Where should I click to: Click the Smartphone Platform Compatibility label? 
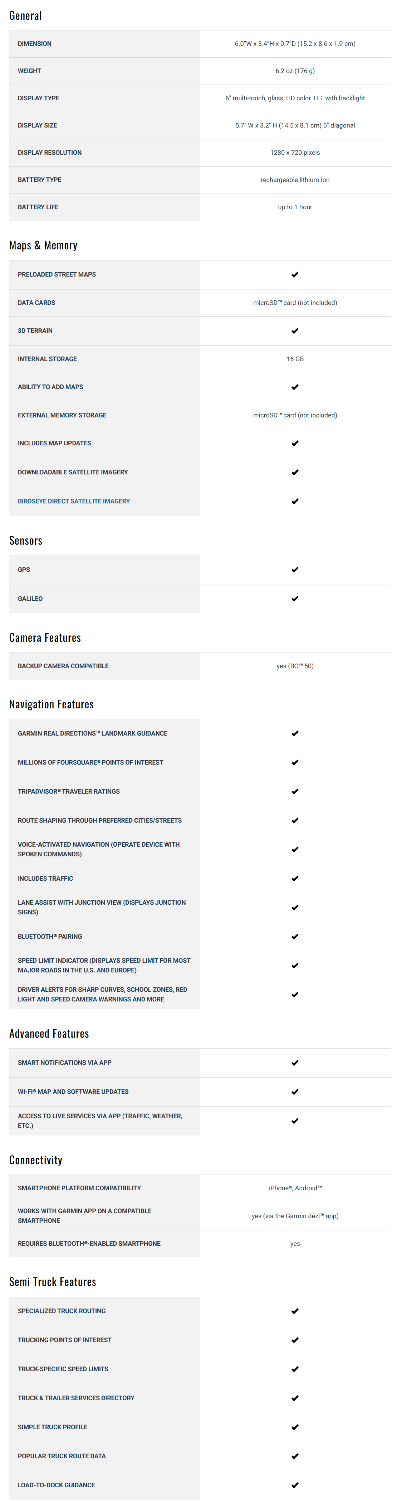(79, 1188)
